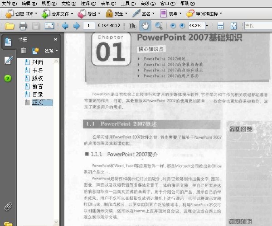This screenshot has height=226, width=272.
Task: Click the 查找 search field
Action: (258, 26)
